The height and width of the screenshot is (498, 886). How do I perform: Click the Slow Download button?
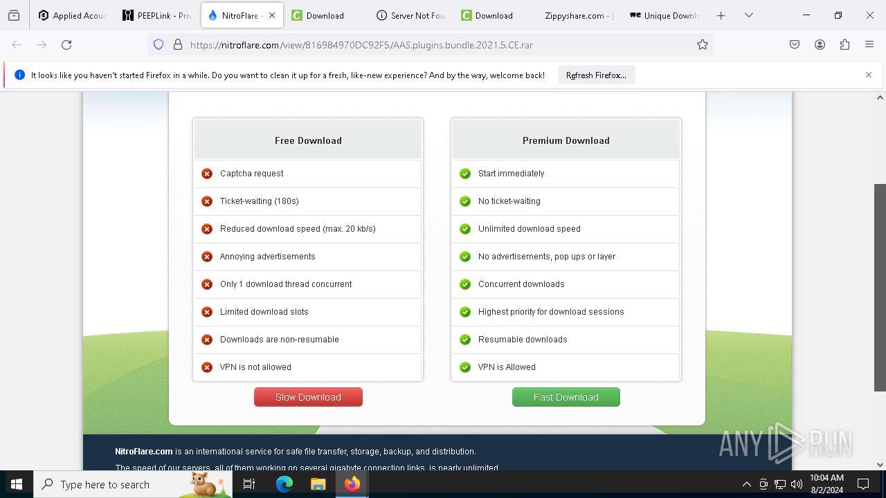click(308, 397)
